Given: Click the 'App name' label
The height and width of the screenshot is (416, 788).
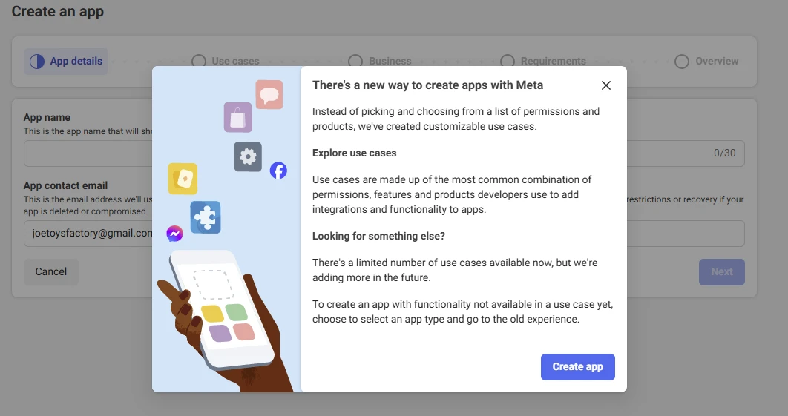Looking at the screenshot, I should click(47, 118).
